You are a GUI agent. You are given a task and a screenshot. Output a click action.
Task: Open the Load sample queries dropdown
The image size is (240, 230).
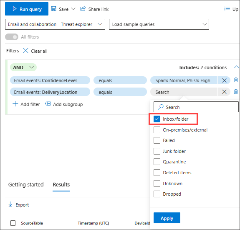pyautogui.click(x=159, y=24)
